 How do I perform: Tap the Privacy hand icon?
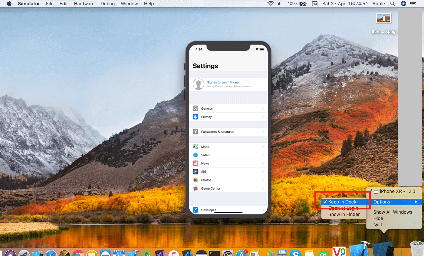pos(196,117)
